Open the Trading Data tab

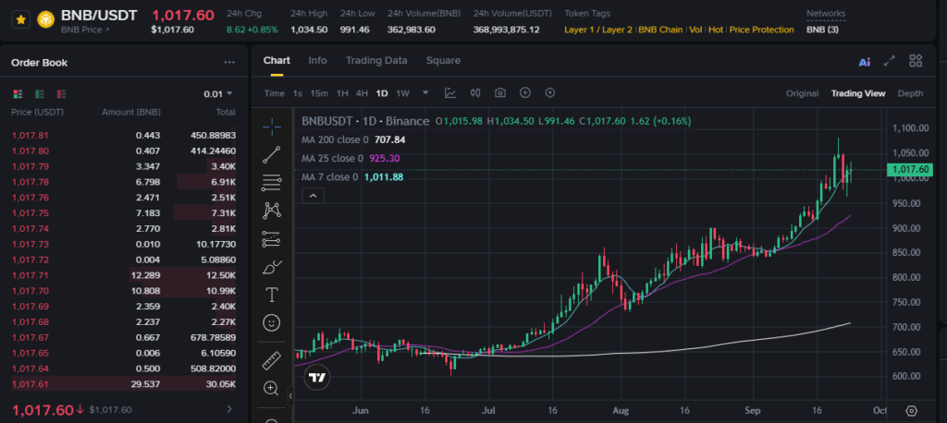click(376, 60)
